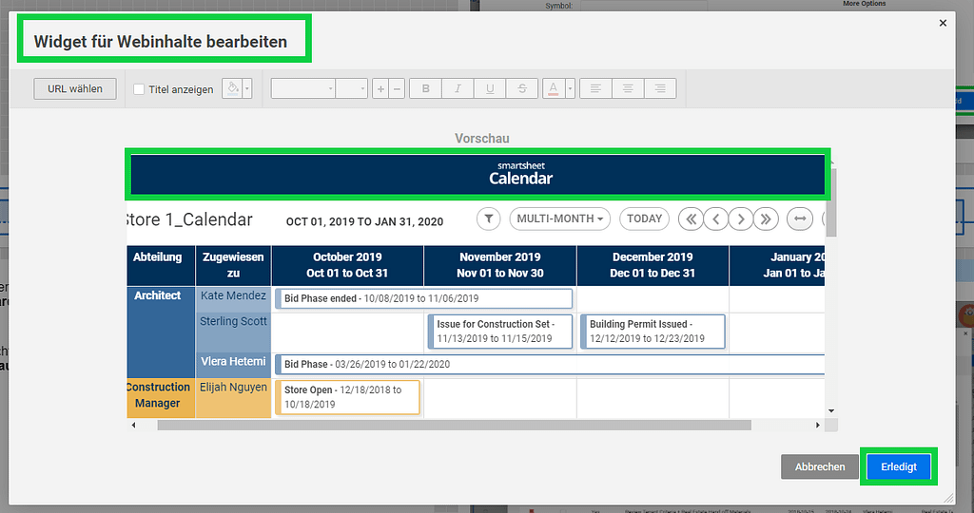Click the fill color bucket icon
The image size is (974, 513).
tap(232, 88)
